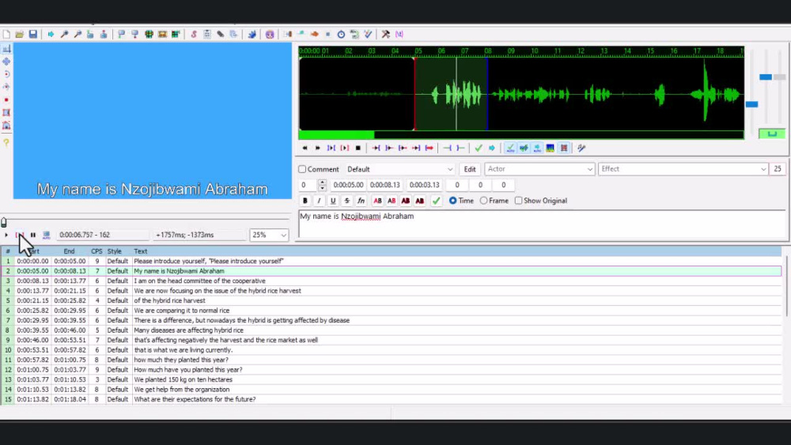
Task: Save subtitles with the floppy disk icon
Action: point(32,34)
